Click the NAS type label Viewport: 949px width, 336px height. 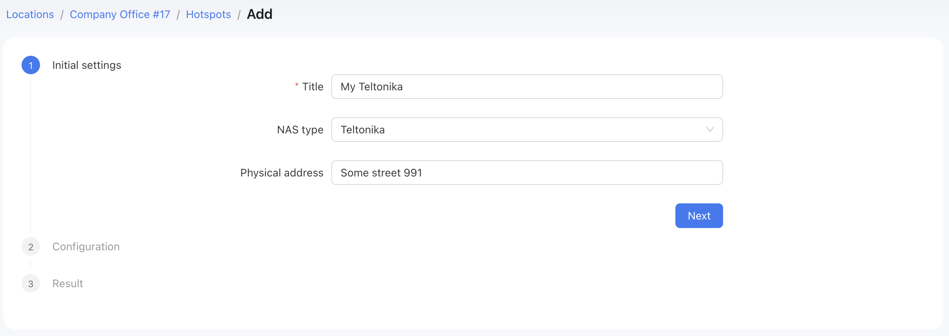300,130
